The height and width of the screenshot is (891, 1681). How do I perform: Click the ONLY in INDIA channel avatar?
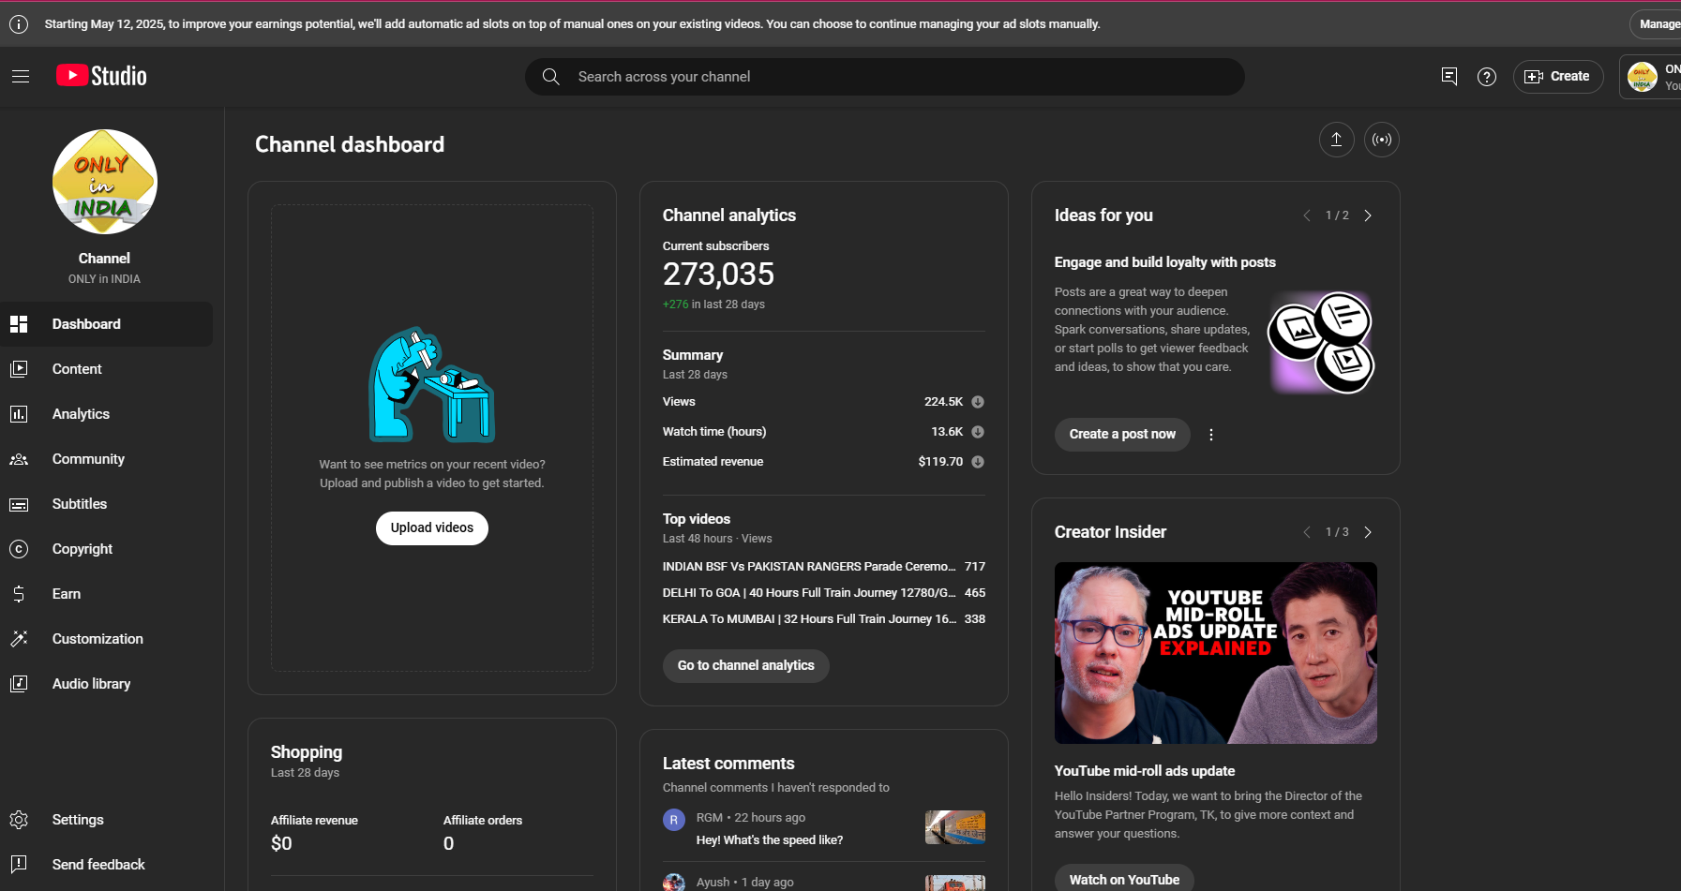point(105,182)
